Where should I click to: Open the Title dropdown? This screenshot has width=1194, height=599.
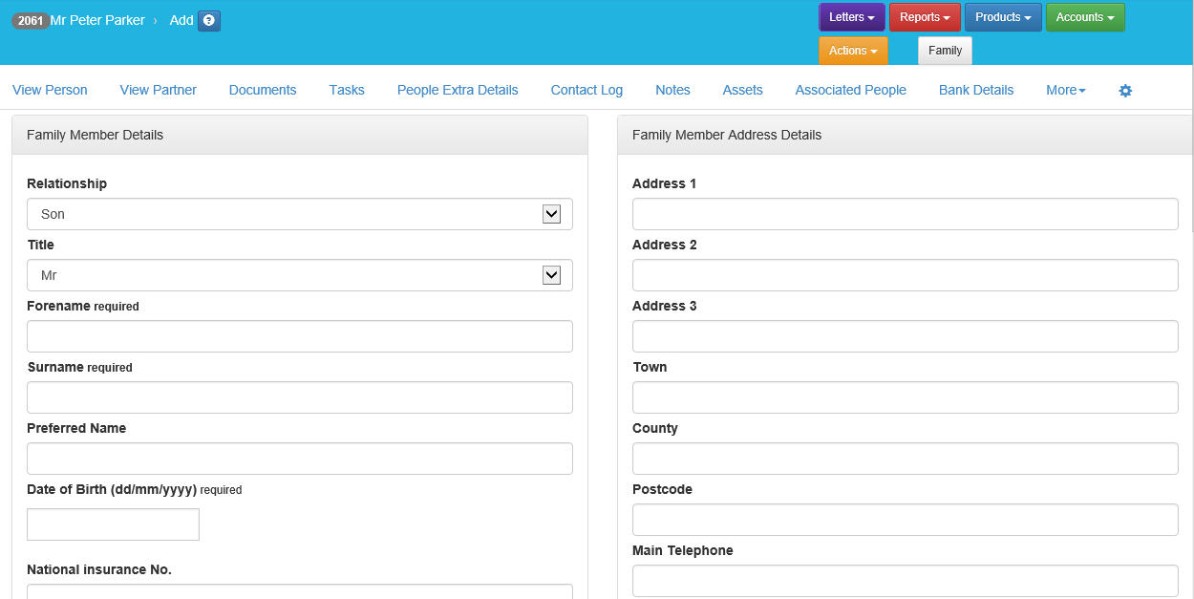tap(299, 275)
